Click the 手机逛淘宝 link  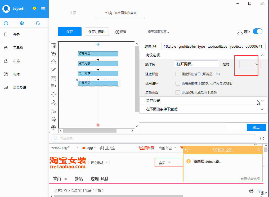tap(107, 148)
